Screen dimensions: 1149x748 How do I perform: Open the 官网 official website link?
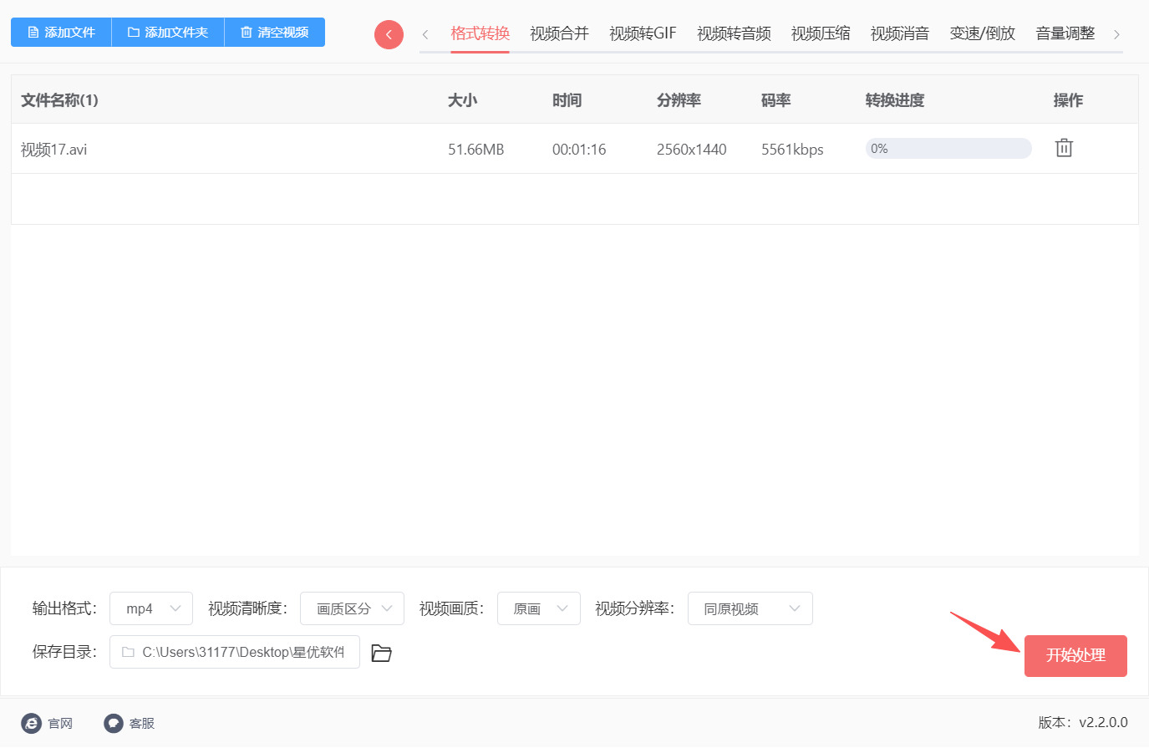(x=48, y=723)
